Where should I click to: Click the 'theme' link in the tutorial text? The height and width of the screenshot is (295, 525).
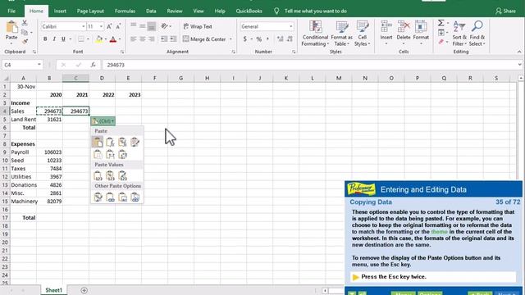tap(440, 231)
